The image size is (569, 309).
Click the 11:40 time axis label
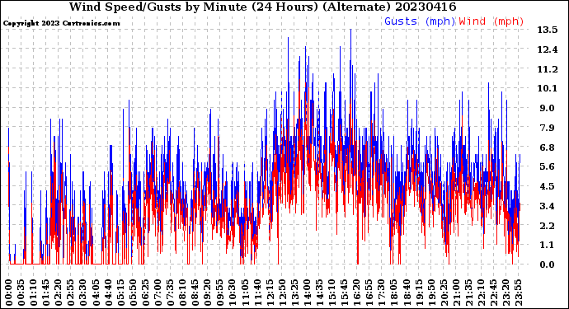[257, 293]
